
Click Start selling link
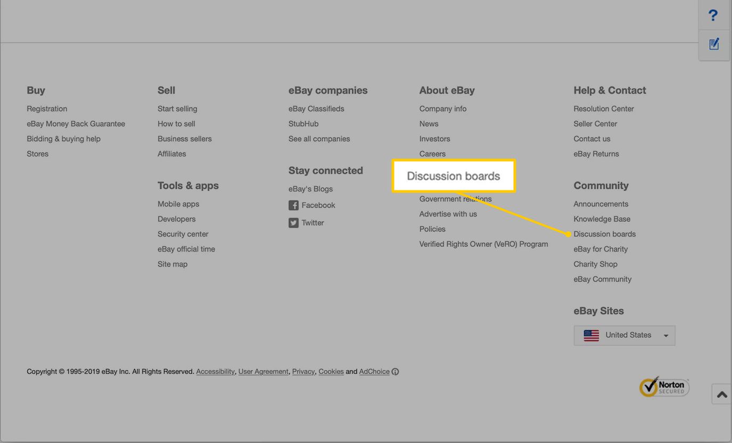click(177, 108)
